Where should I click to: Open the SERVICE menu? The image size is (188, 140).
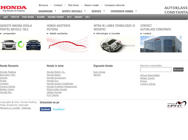tap(96, 11)
